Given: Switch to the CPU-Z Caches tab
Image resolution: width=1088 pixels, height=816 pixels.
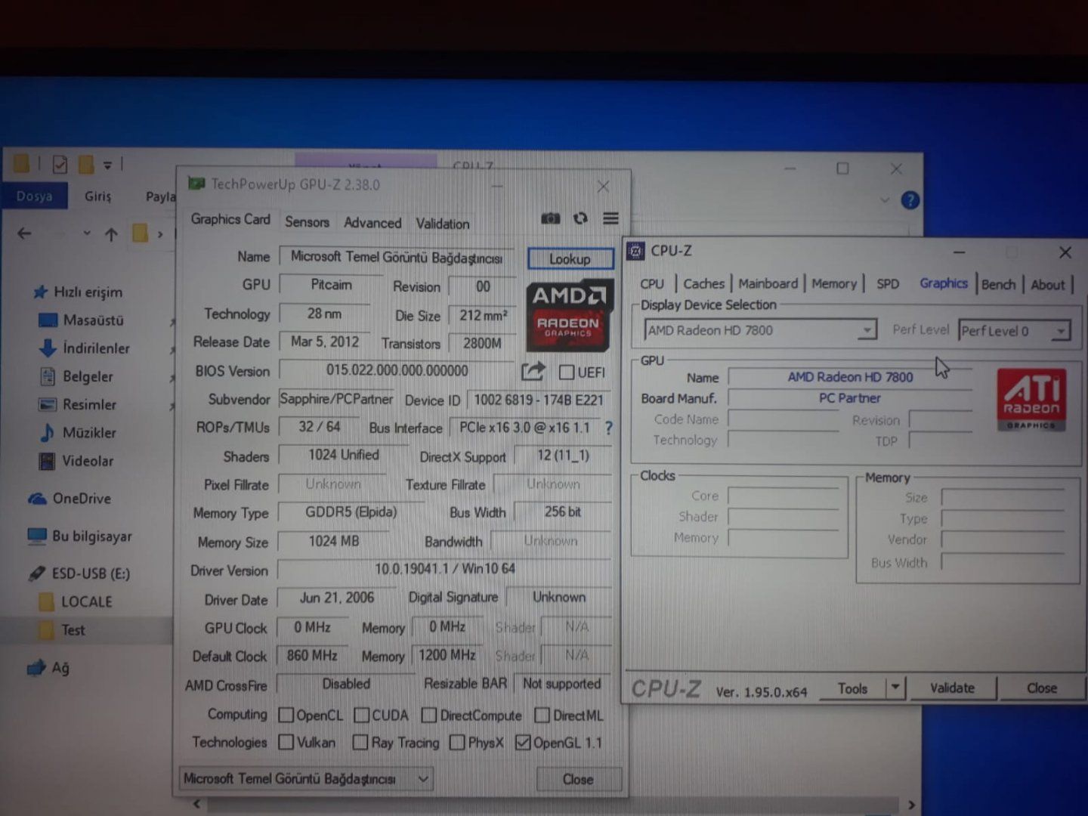Looking at the screenshot, I should point(703,284).
